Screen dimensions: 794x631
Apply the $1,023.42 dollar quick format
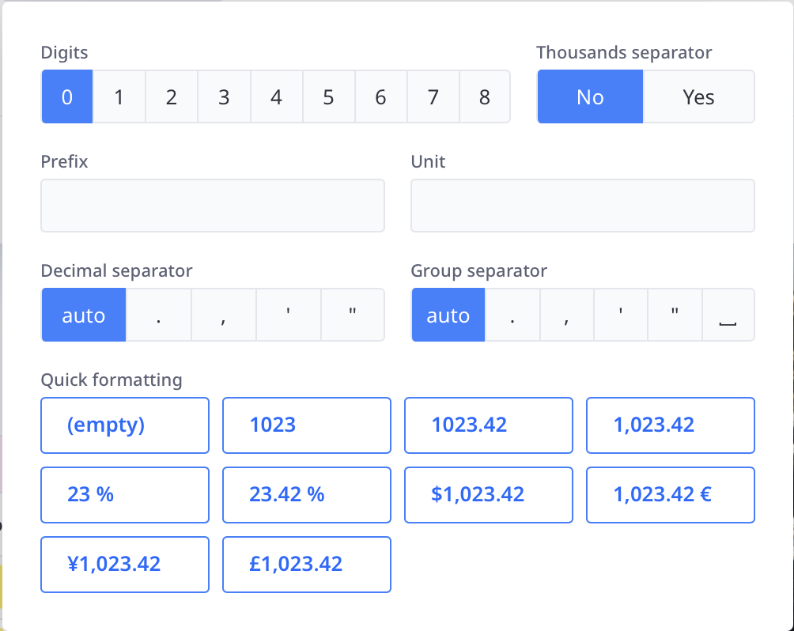point(488,495)
